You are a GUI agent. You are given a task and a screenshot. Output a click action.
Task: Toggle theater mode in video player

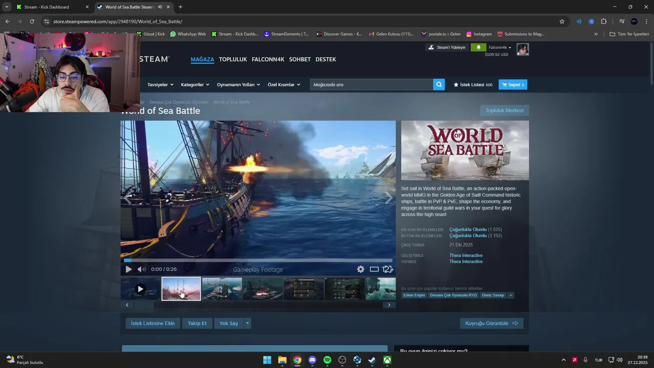pos(374,269)
